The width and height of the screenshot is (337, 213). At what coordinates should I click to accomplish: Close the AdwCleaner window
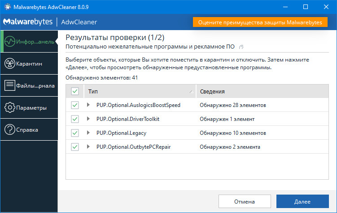pos(326,7)
